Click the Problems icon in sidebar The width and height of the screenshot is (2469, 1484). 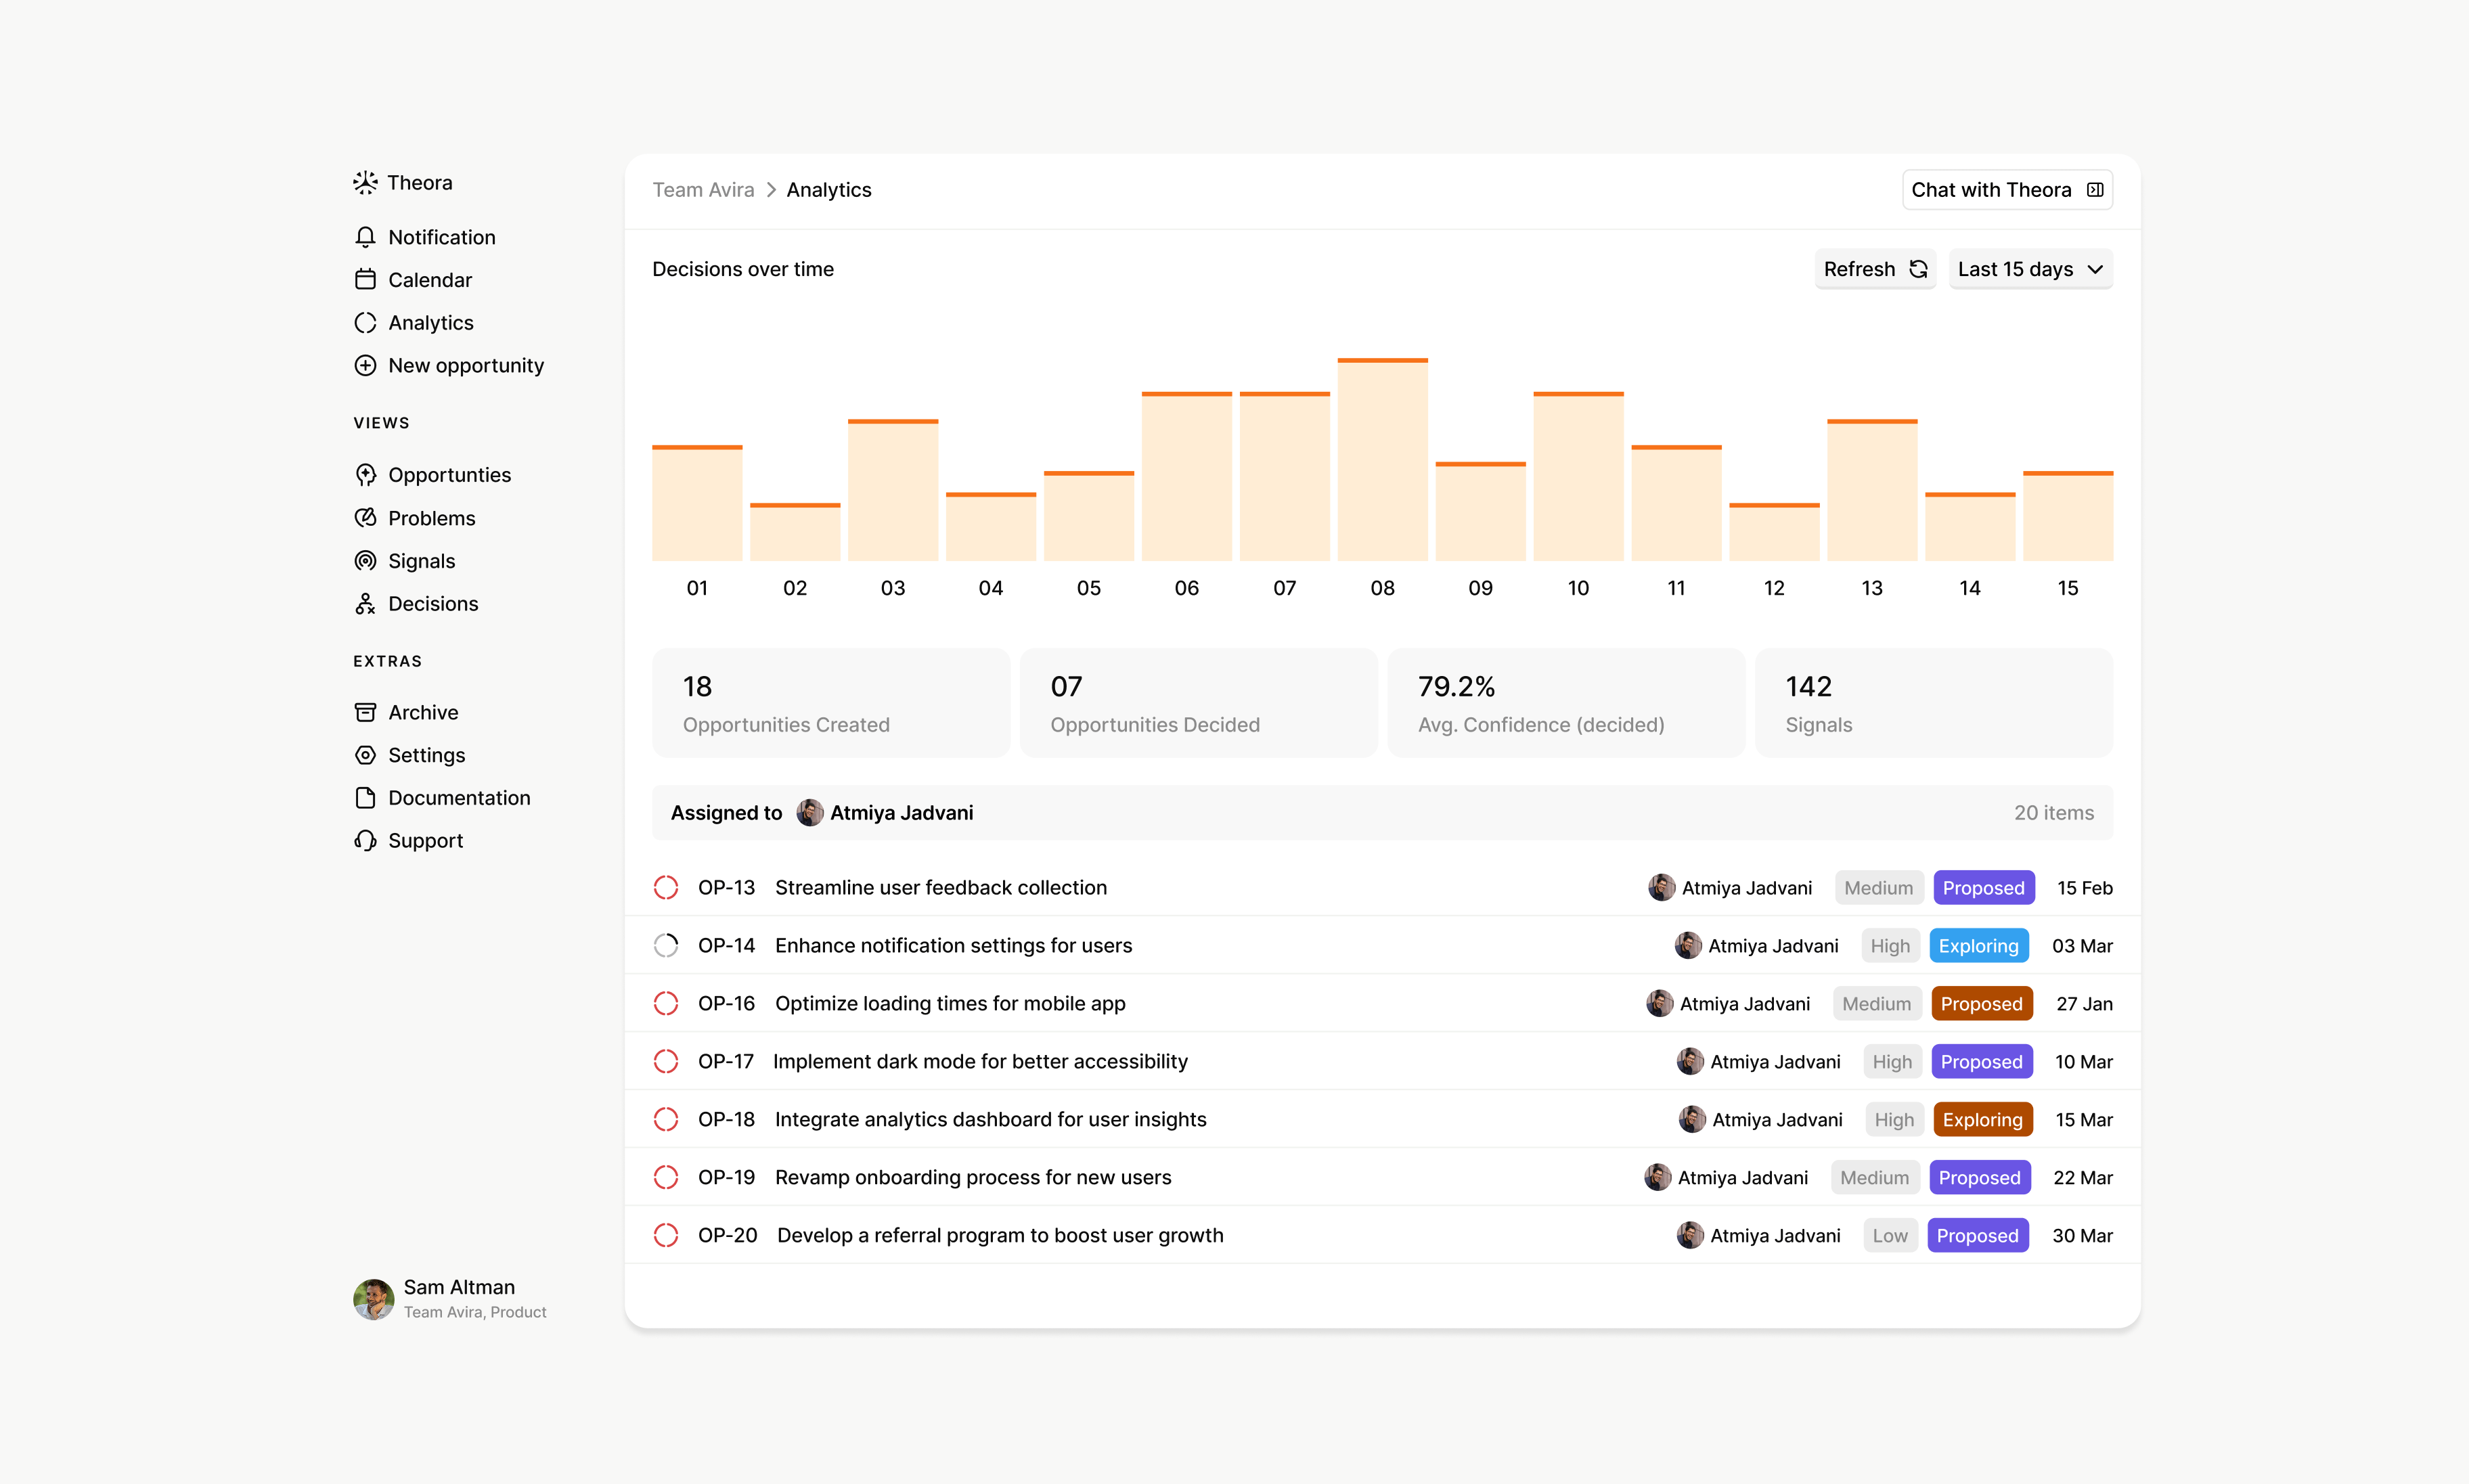(x=366, y=517)
